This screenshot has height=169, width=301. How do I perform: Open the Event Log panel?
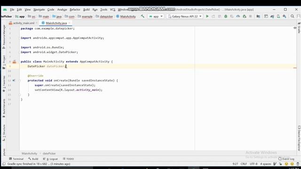[286, 159]
